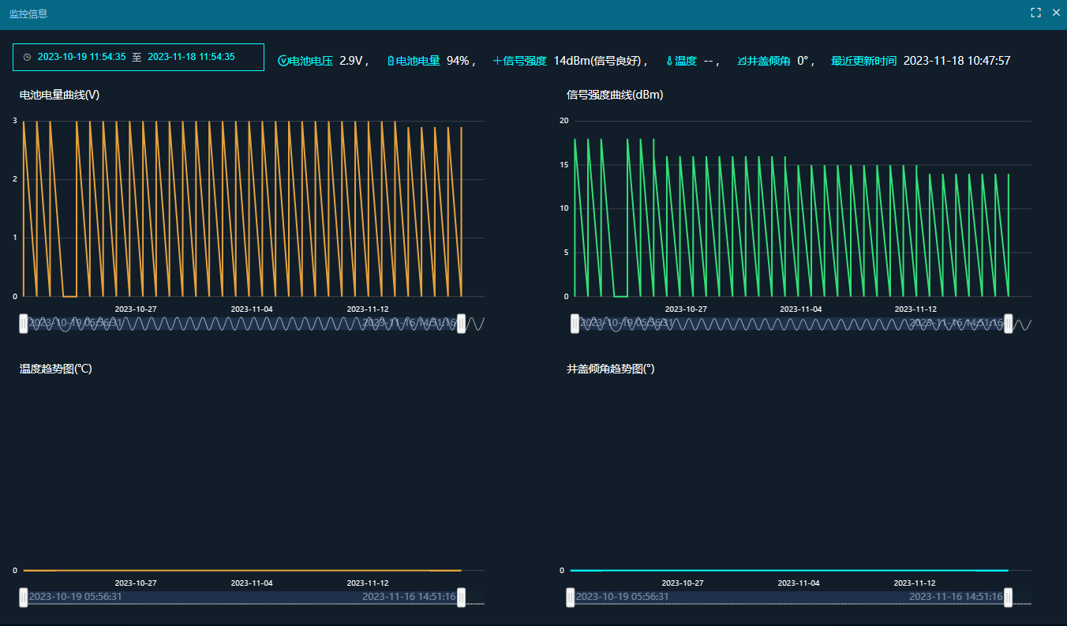Click the 电池电量曲线(V) chart title
This screenshot has height=626, width=1067.
click(59, 95)
